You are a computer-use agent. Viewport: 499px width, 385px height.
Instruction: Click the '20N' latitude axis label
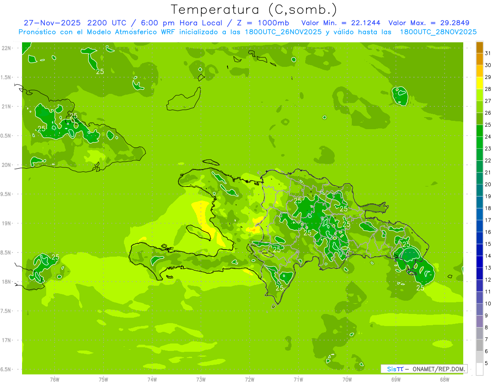[x=7, y=165]
